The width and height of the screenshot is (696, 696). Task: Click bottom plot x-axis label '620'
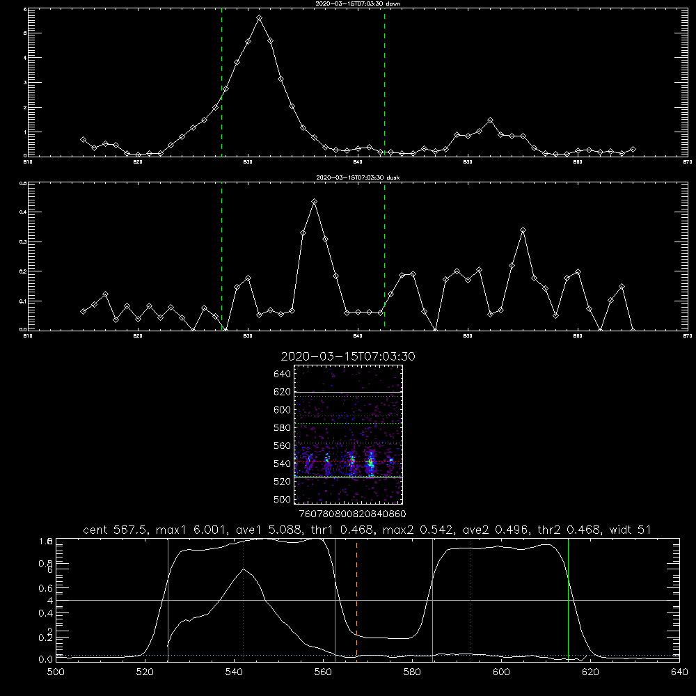(x=590, y=672)
